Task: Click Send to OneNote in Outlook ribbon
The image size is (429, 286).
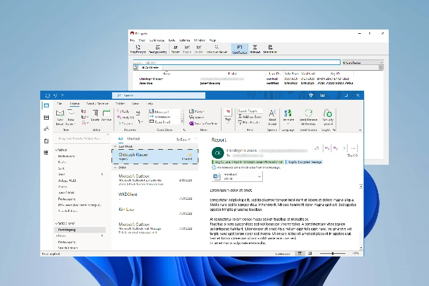Action: tap(203, 124)
